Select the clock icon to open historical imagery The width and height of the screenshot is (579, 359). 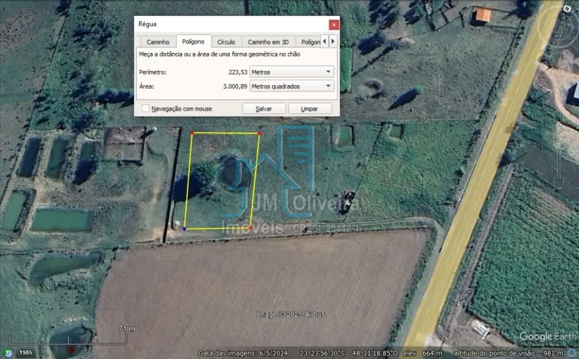8,353
